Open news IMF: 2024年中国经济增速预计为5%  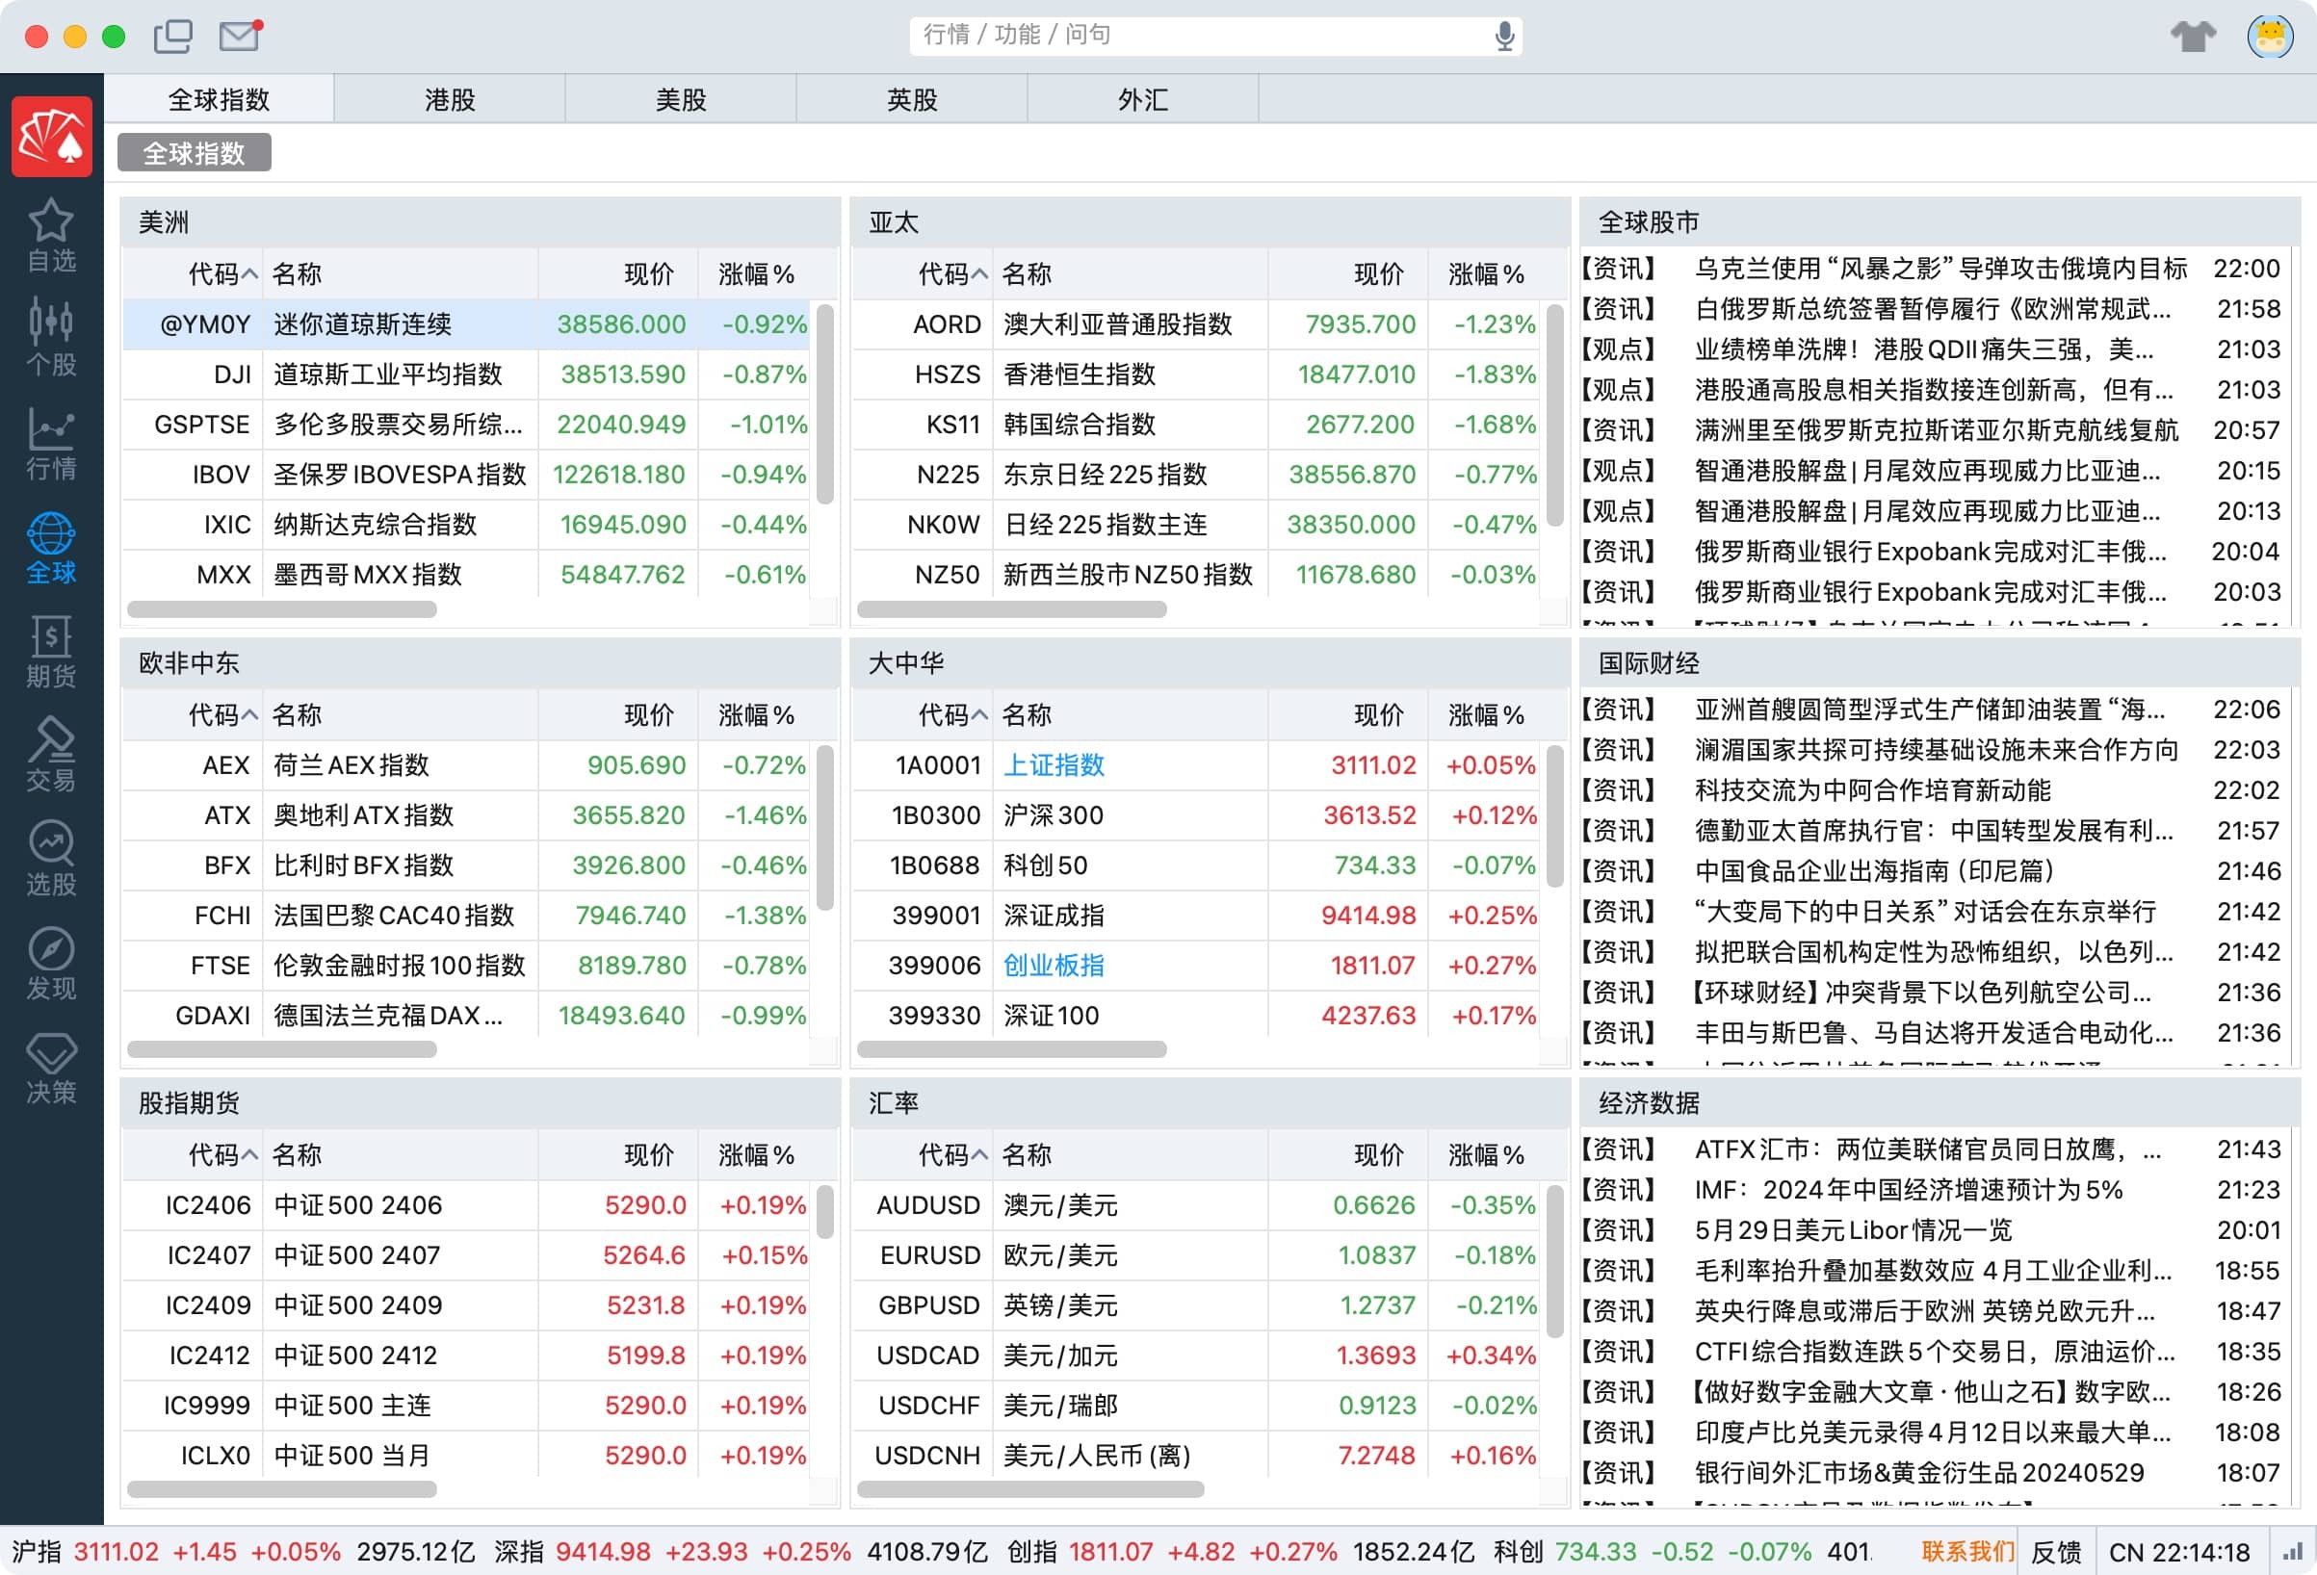tap(1909, 1190)
